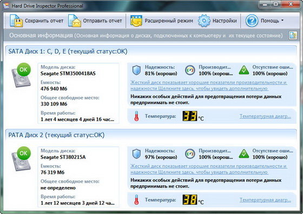
Task: Click the reliability shield icon for Disk 2
Action: (136, 154)
